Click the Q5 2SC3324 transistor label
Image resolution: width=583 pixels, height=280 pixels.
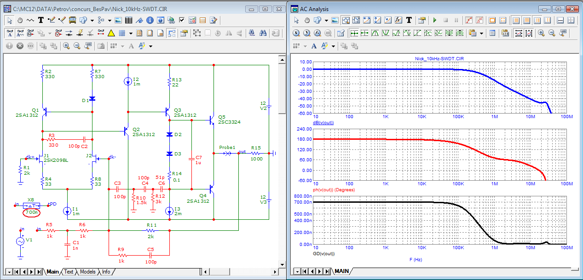coord(229,120)
